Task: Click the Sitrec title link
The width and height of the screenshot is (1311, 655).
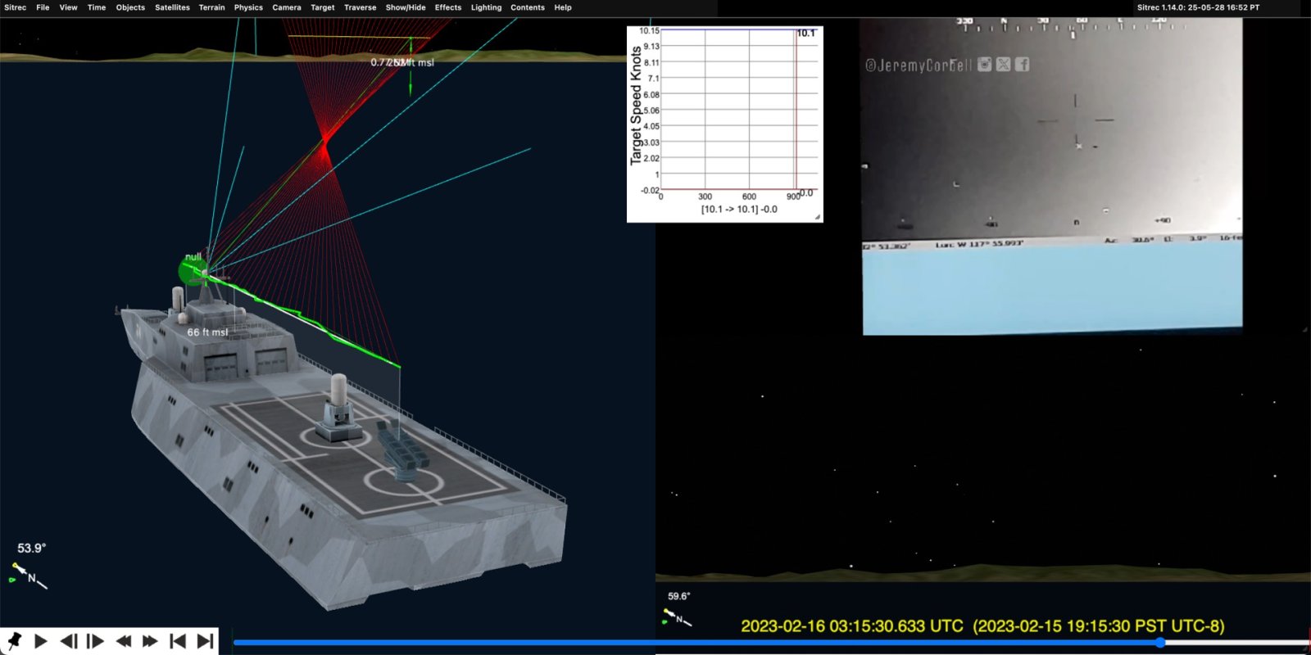Action: pos(15,7)
